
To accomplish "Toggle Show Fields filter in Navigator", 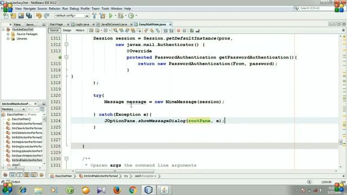I will pos(12,175).
